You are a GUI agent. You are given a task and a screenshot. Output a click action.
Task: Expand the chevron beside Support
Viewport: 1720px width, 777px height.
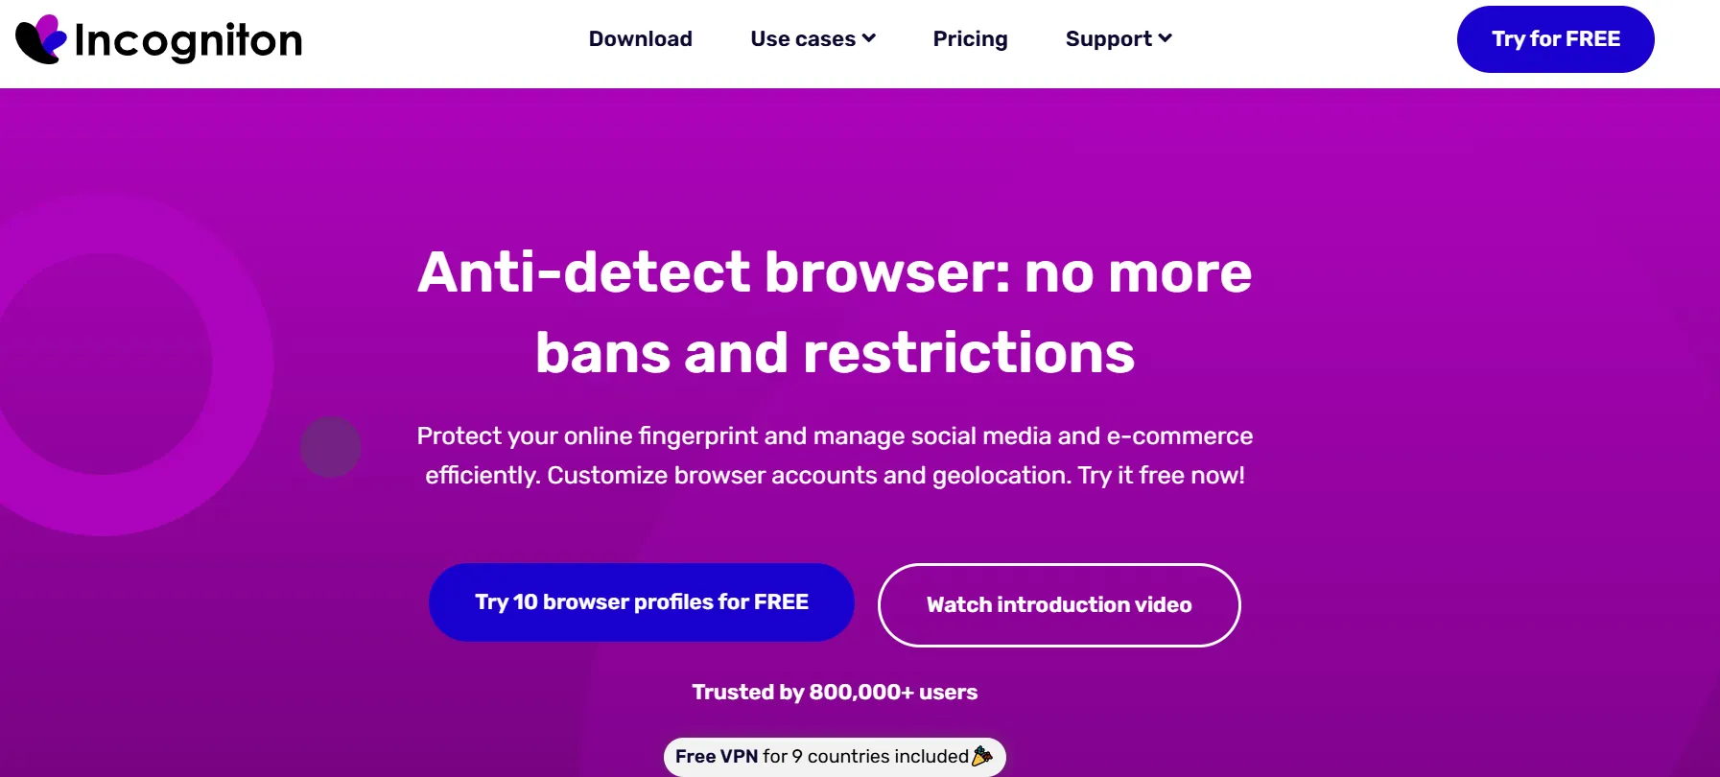1166,38
